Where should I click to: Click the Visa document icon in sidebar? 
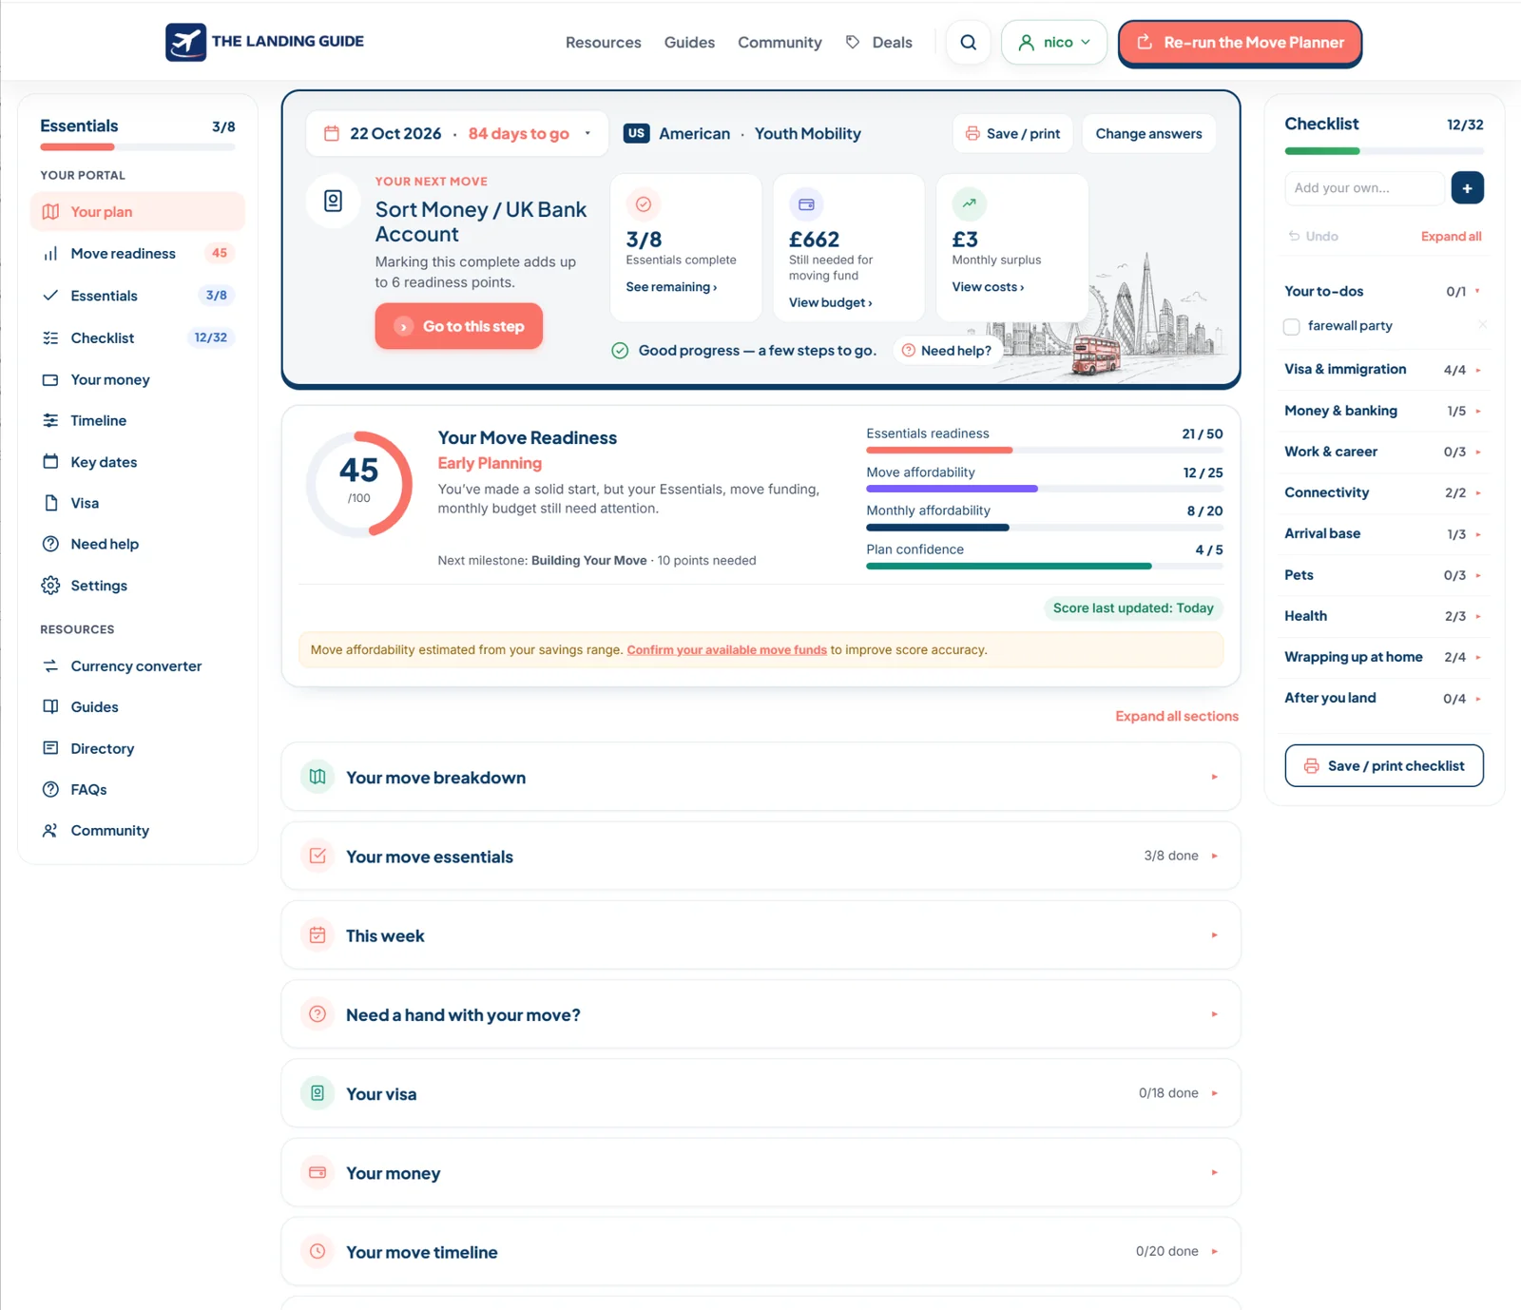pyautogui.click(x=50, y=503)
